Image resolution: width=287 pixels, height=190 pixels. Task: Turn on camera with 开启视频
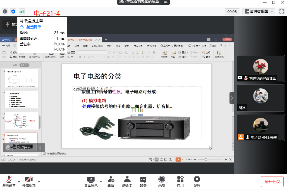[29, 182]
